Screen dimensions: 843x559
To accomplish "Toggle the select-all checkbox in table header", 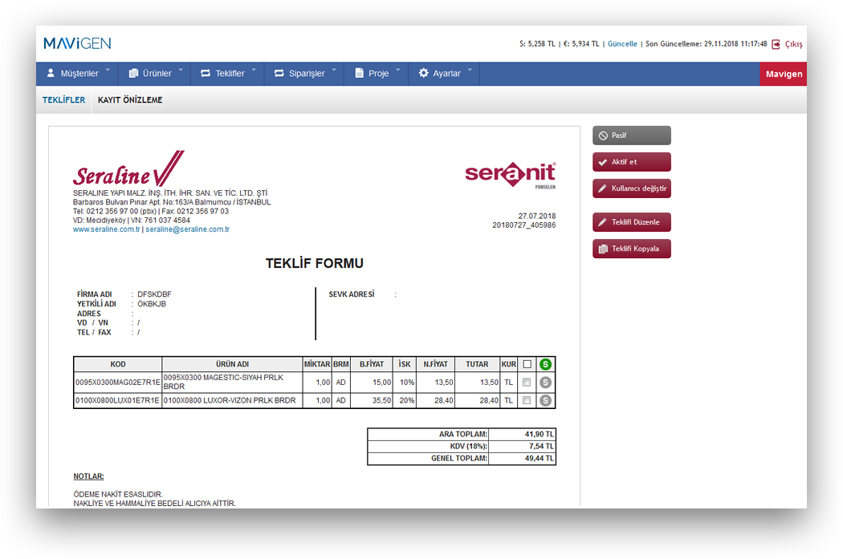I will (x=527, y=364).
